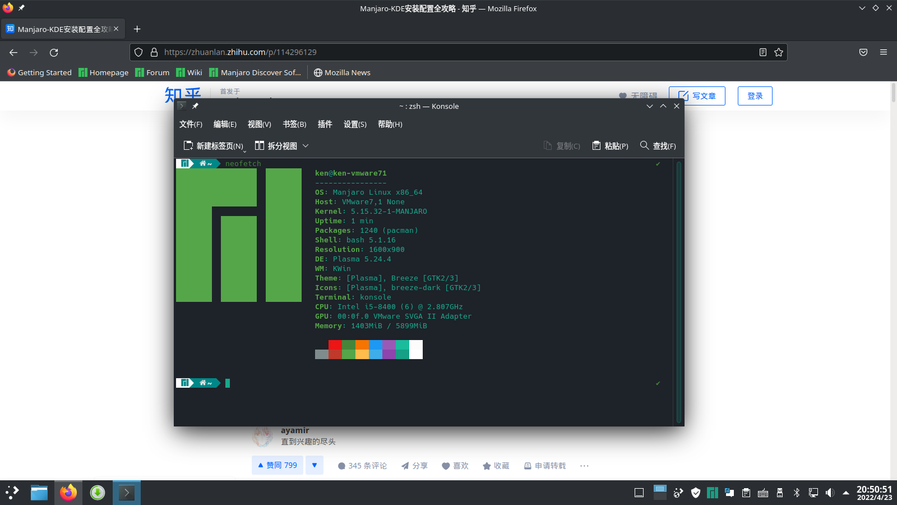
Task: Open the 345 条评论 comments
Action: (362, 466)
